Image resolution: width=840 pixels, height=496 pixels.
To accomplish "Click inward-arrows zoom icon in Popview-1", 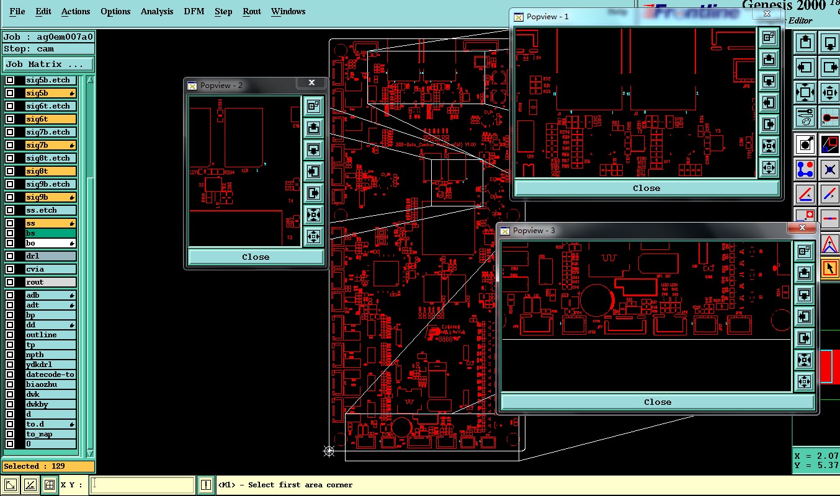I will coord(769,146).
